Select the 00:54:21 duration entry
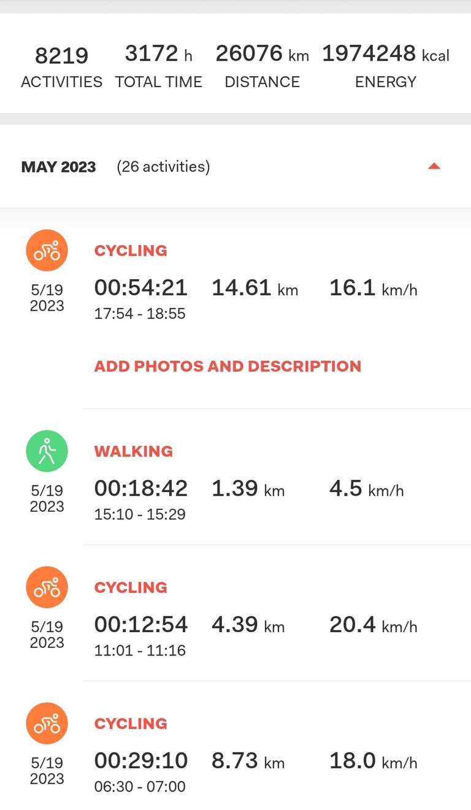Image resolution: width=471 pixels, height=810 pixels. click(x=141, y=288)
